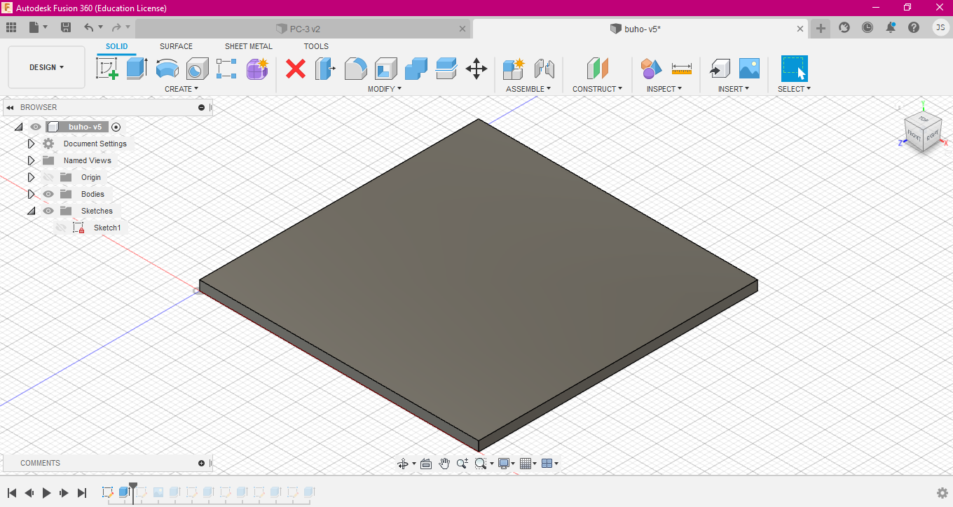Image resolution: width=953 pixels, height=507 pixels.
Task: Activate the Fillet tool
Action: (x=355, y=69)
